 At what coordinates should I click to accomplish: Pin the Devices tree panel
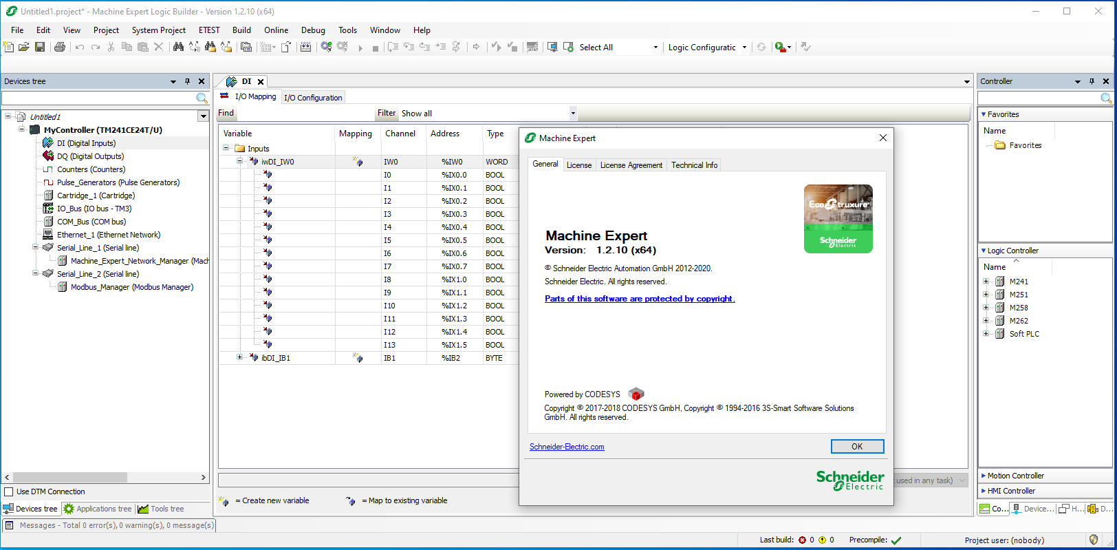[187, 81]
